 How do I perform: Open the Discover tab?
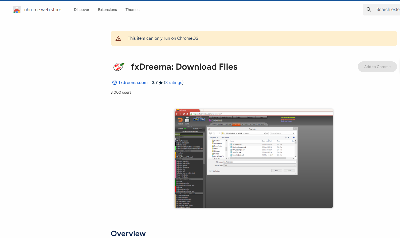[x=82, y=10]
